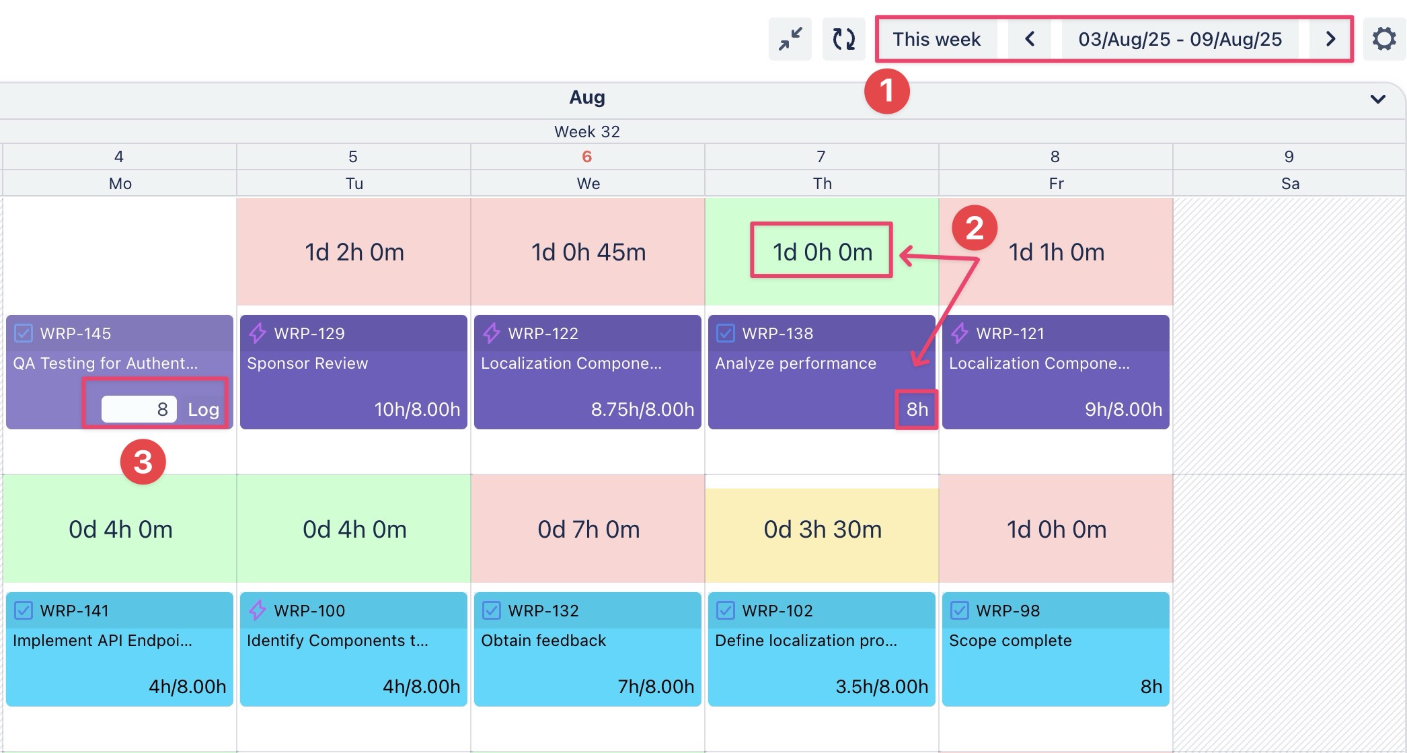The image size is (1407, 753).
Task: Open the date range 03/Aug/25 - 09/Aug/25 picker
Action: pyautogui.click(x=1180, y=39)
